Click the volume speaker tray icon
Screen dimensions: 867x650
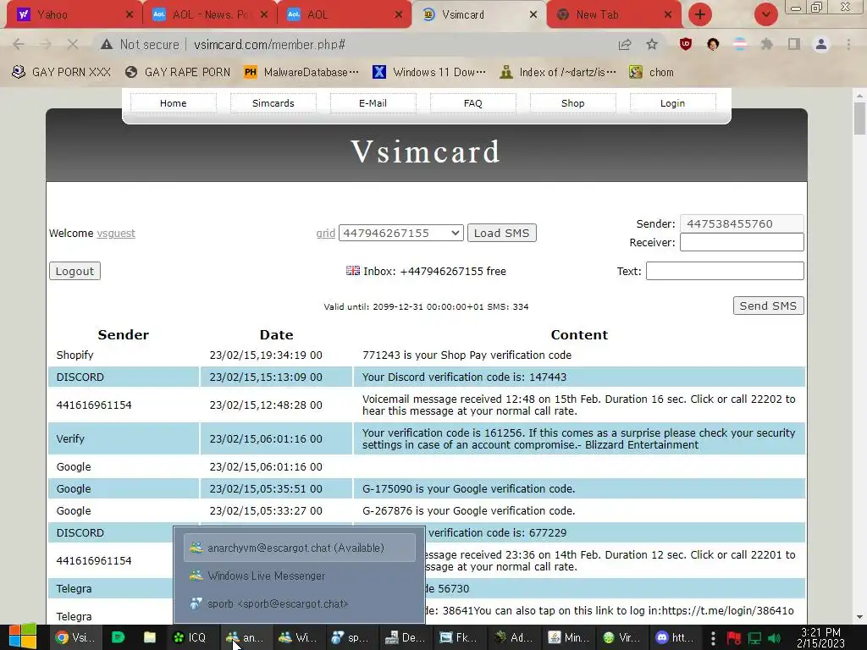774,638
